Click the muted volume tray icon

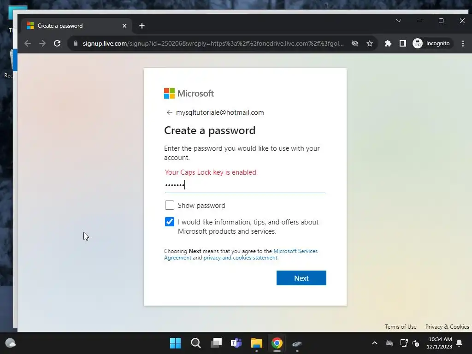(416, 343)
